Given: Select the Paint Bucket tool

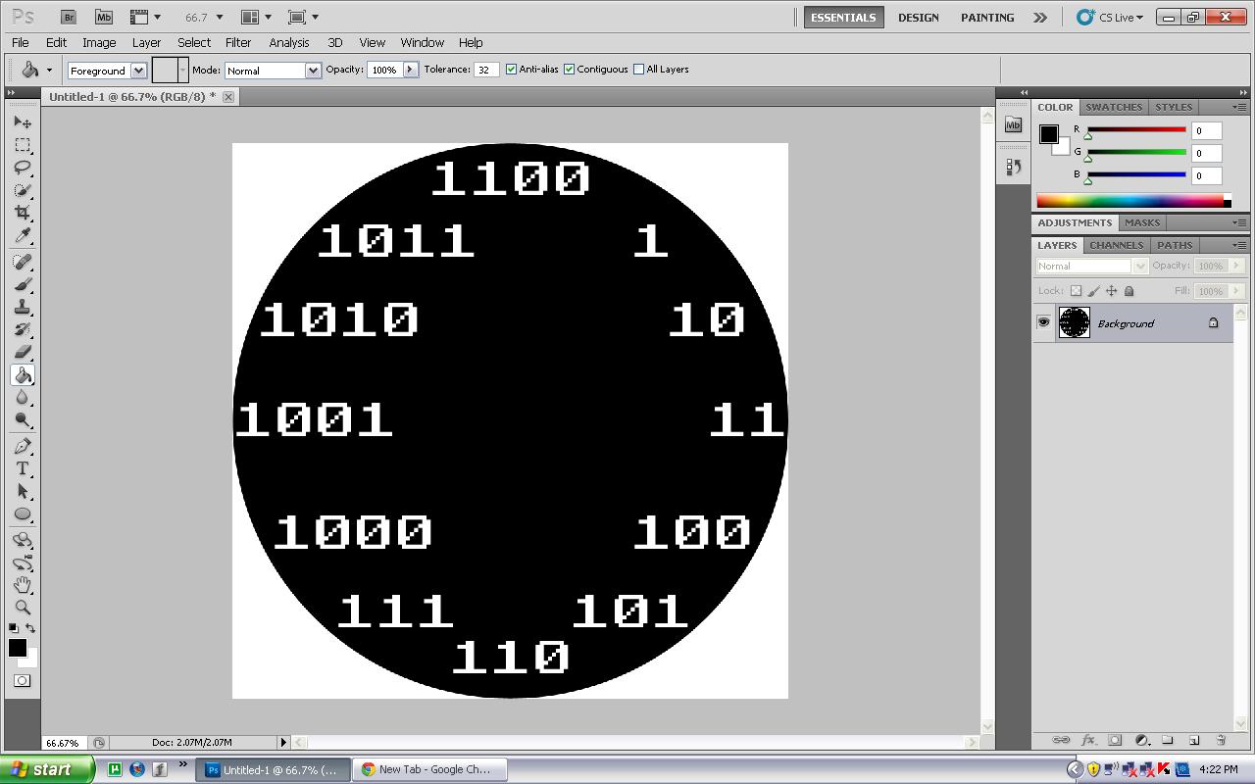Looking at the screenshot, I should pyautogui.click(x=23, y=375).
